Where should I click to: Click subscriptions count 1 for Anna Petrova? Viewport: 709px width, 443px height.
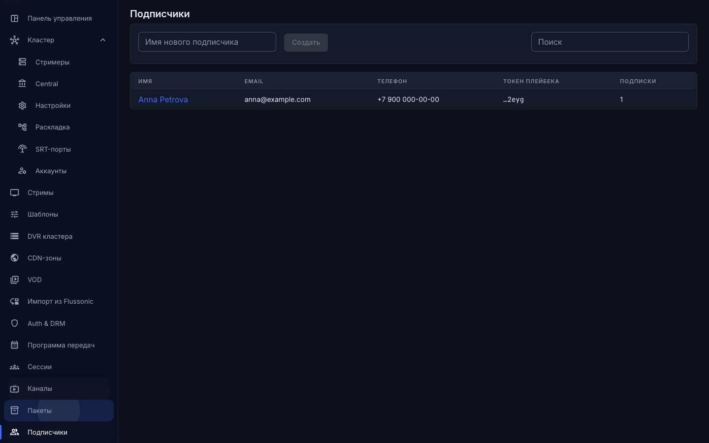[621, 99]
